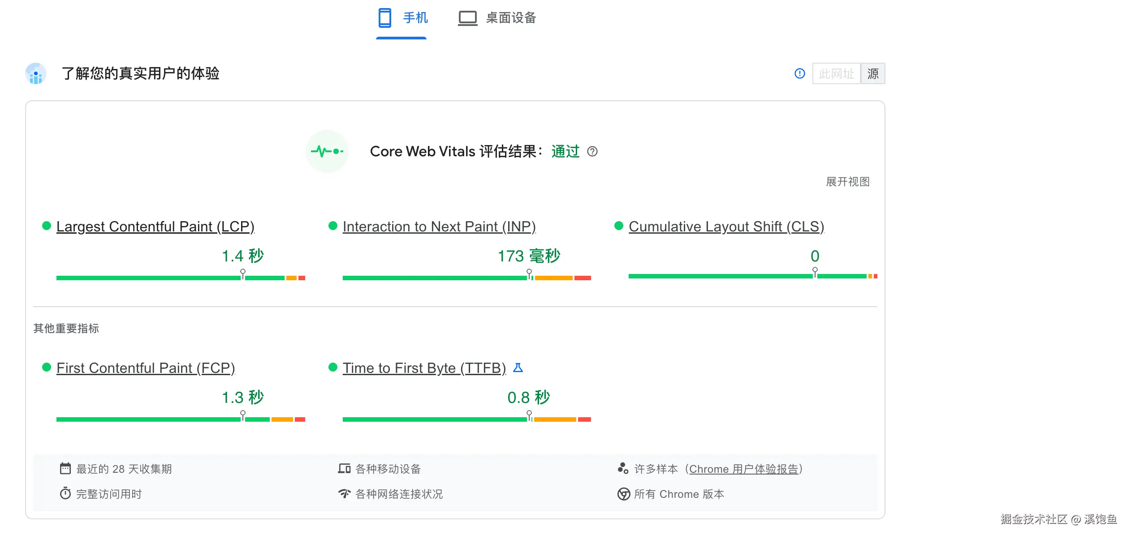Click the info icon beside 此网址 toggle
1131x539 pixels.
799,73
